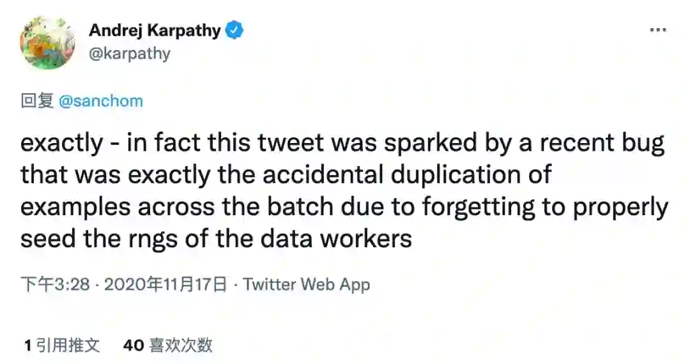The width and height of the screenshot is (690, 364).
Task: Click the 2020年11月17日 date
Action: 165,284
